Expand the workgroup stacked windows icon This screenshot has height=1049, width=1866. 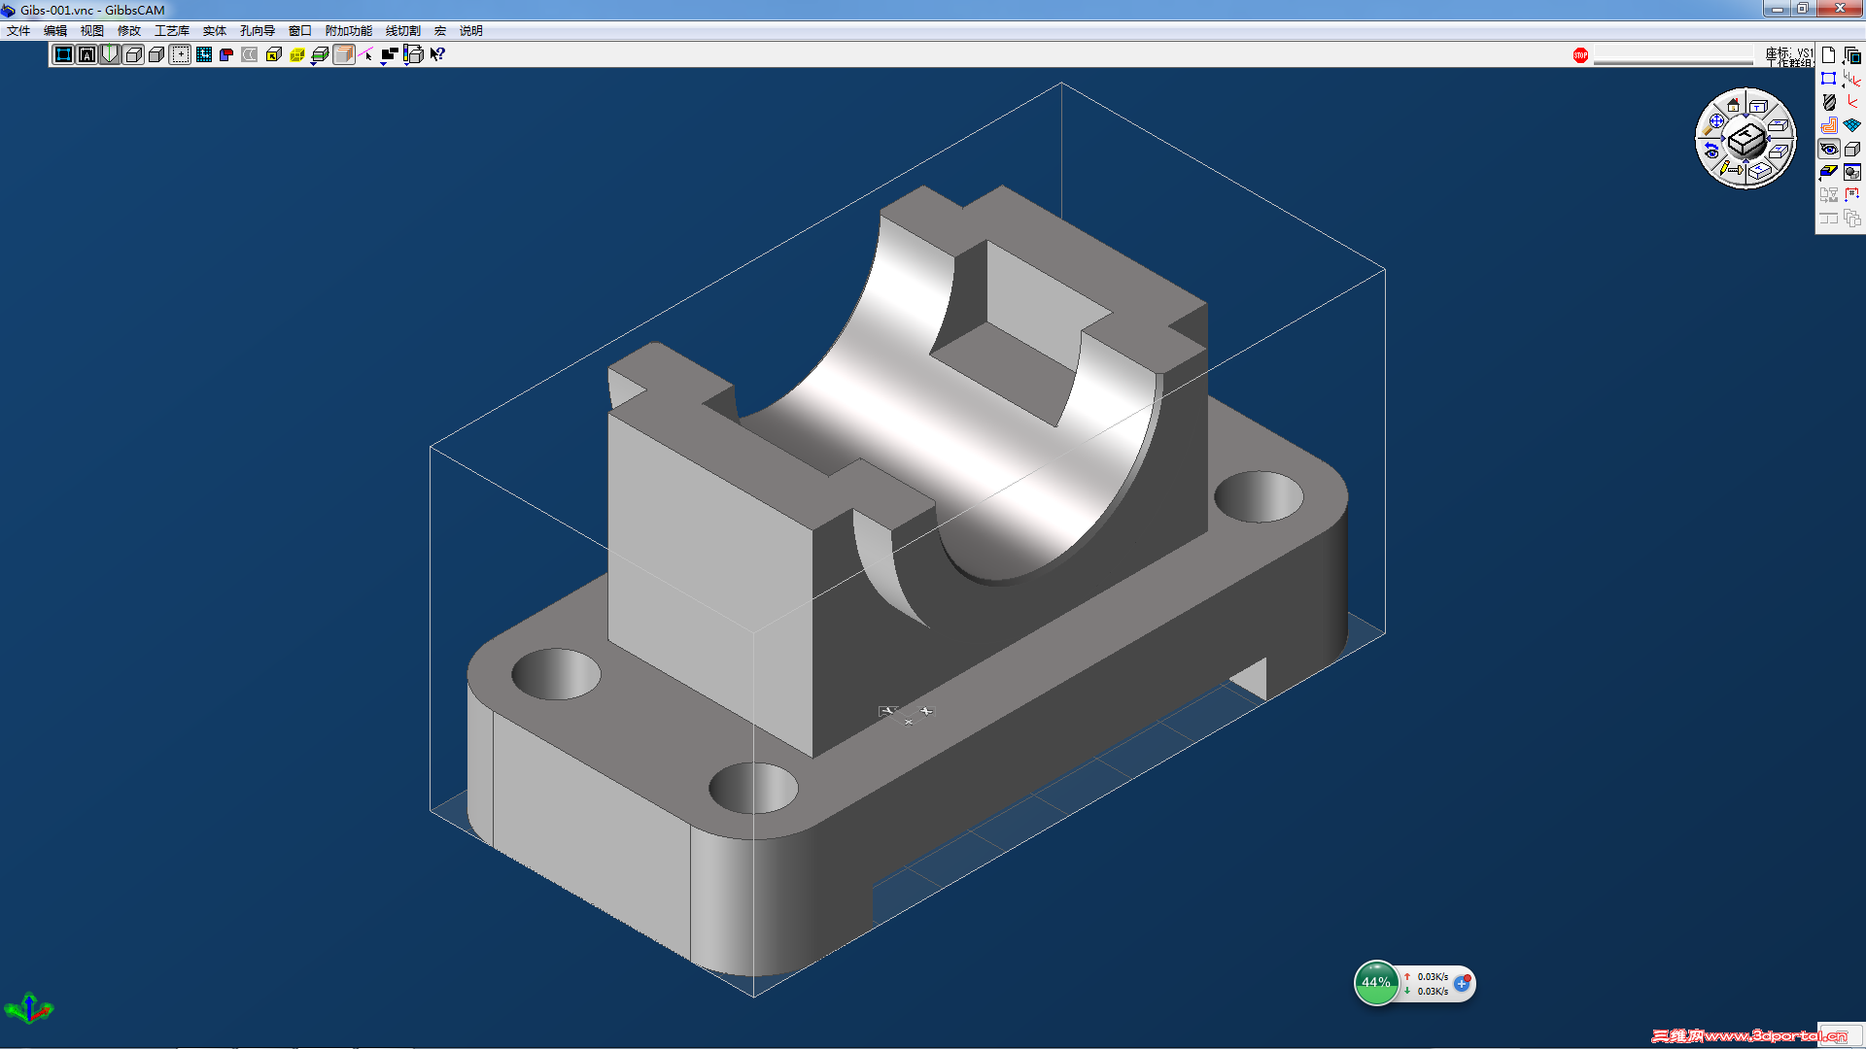[1851, 55]
